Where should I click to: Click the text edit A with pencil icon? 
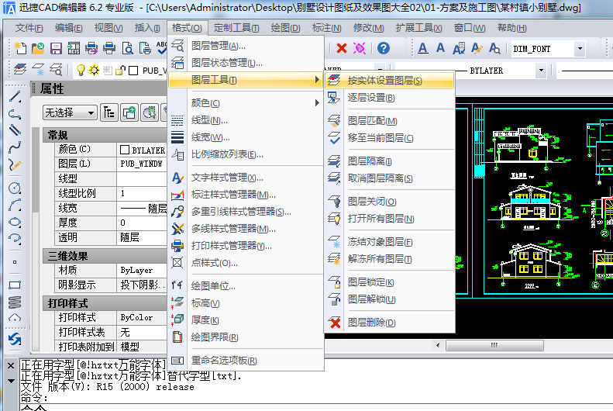(477, 48)
